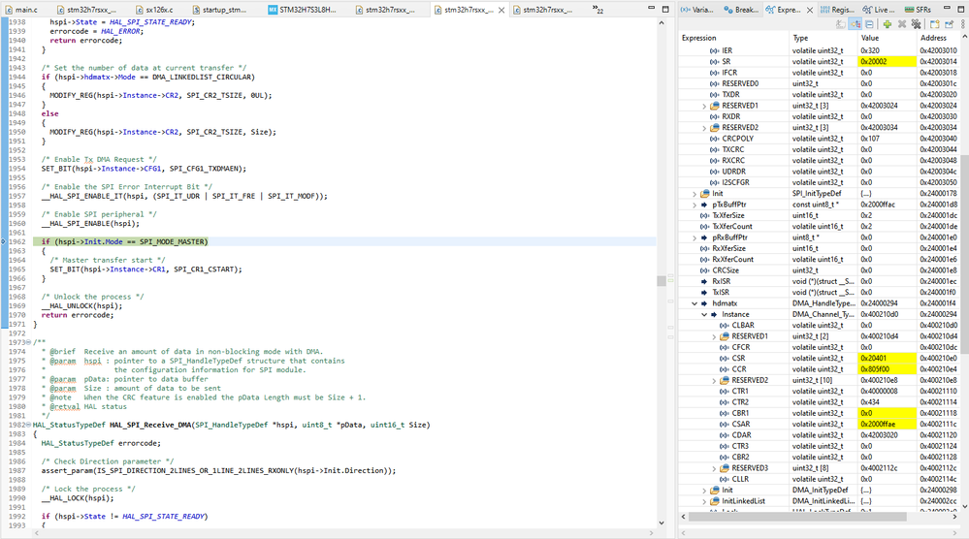Collapse the comment block fold marker at line 1973
Viewport: 969px width, 539px height.
[x=29, y=342]
